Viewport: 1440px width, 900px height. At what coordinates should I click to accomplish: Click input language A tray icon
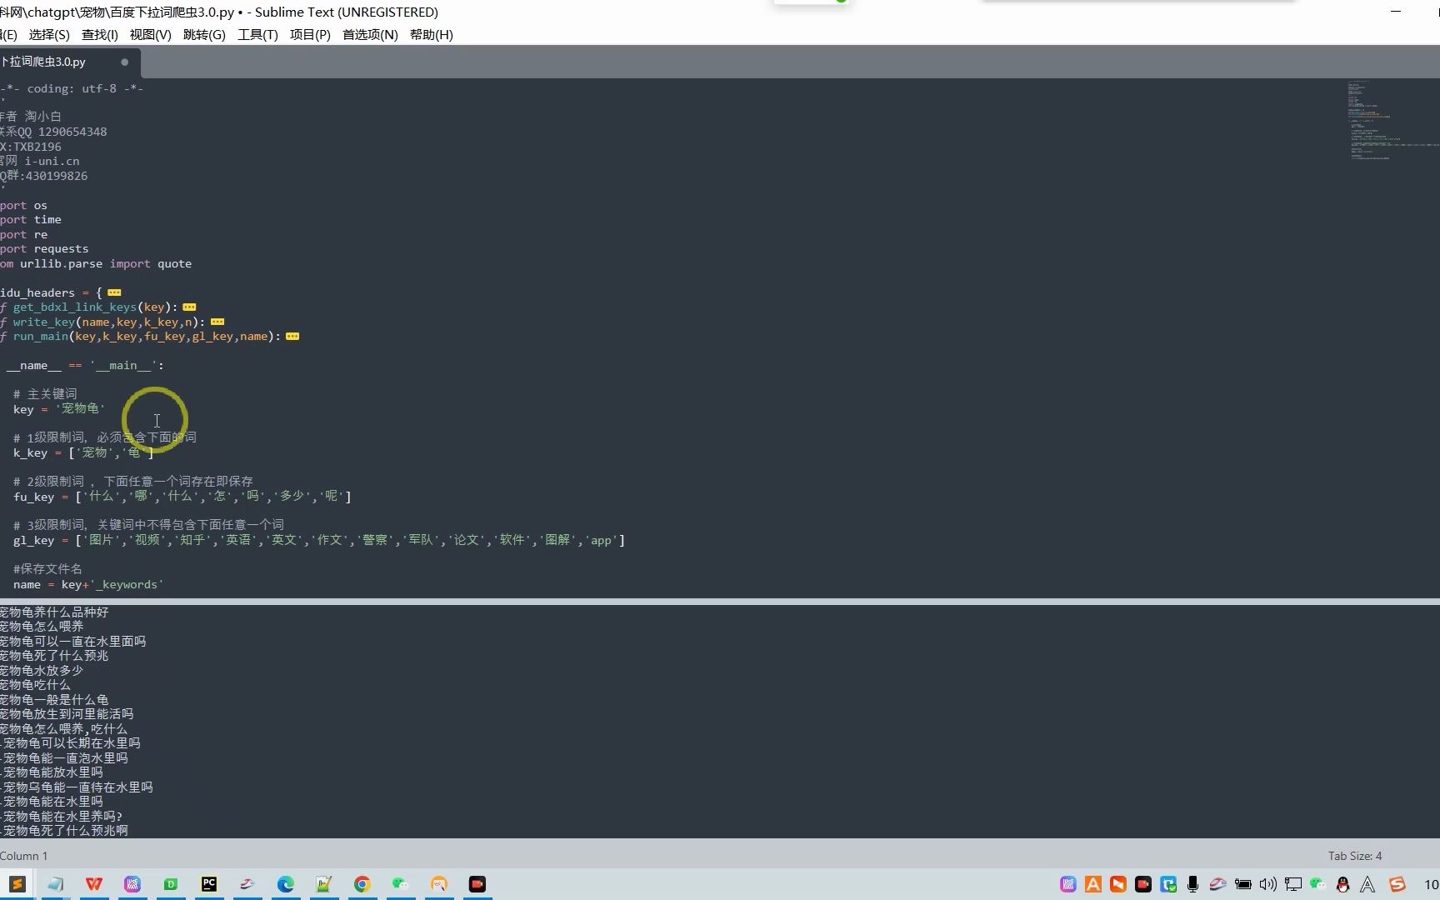pos(1367,884)
